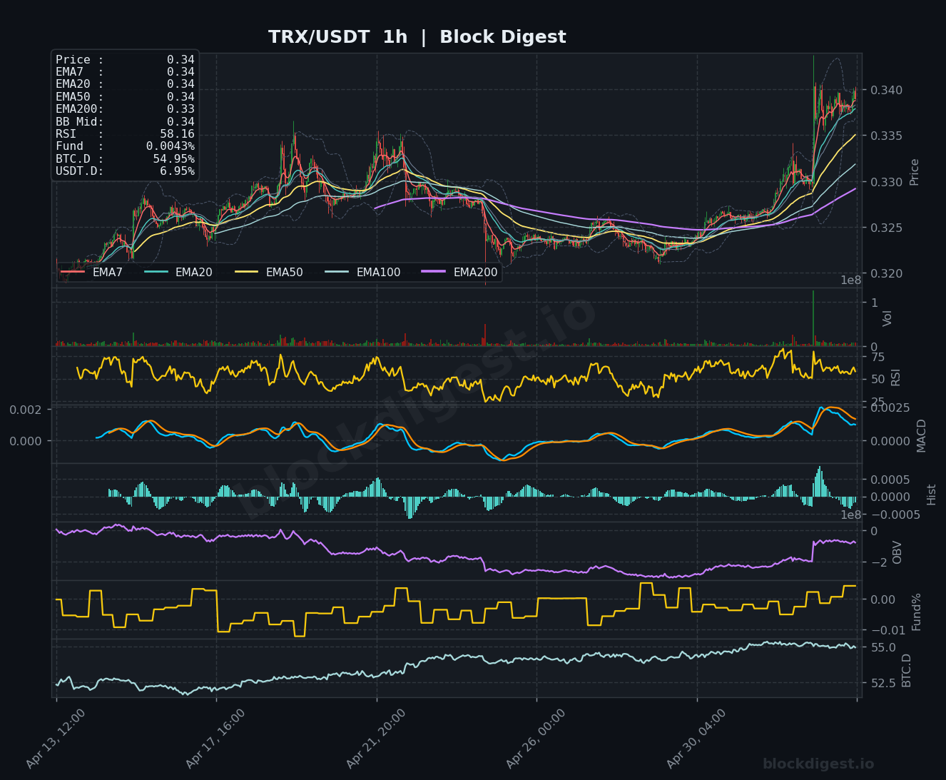The height and width of the screenshot is (780, 946).
Task: Click the Apr 30, 04:00 date label
Action: click(x=696, y=738)
